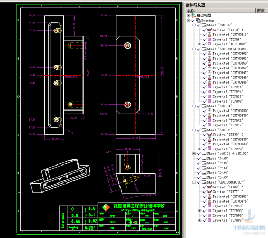This screenshot has width=268, height=238.
Task: Expand Imported "TOP@75" node
Action: click(x=199, y=220)
